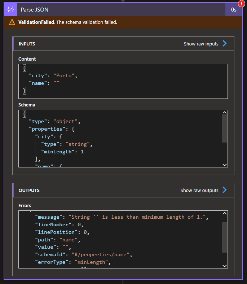Click the Errors box scrollbar thumb
The width and height of the screenshot is (247, 284).
pos(224,237)
